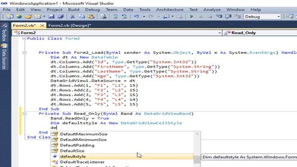Collapse the Public Class Form2 region
297x167 pixels.
pyautogui.click(x=24, y=39)
